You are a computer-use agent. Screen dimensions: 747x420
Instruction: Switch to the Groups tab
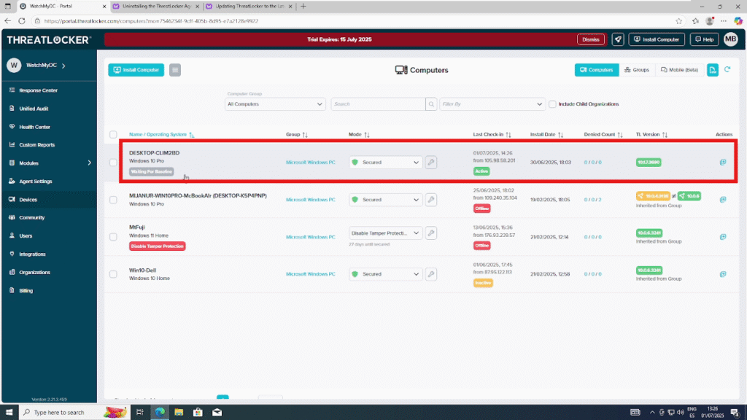(637, 70)
